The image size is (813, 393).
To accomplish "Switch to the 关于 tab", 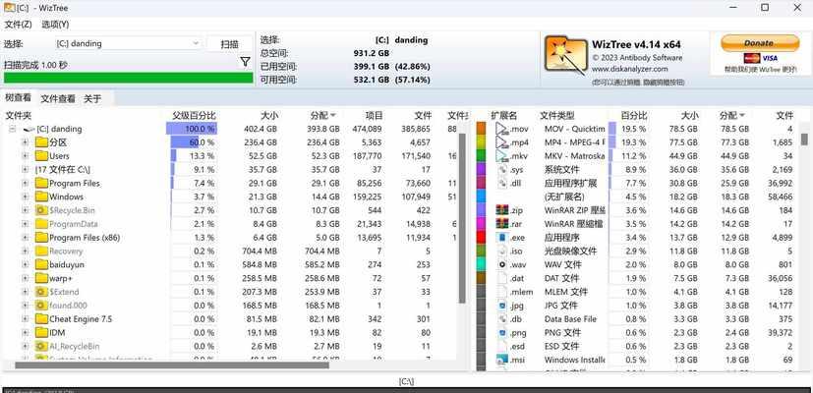I will (x=92, y=98).
